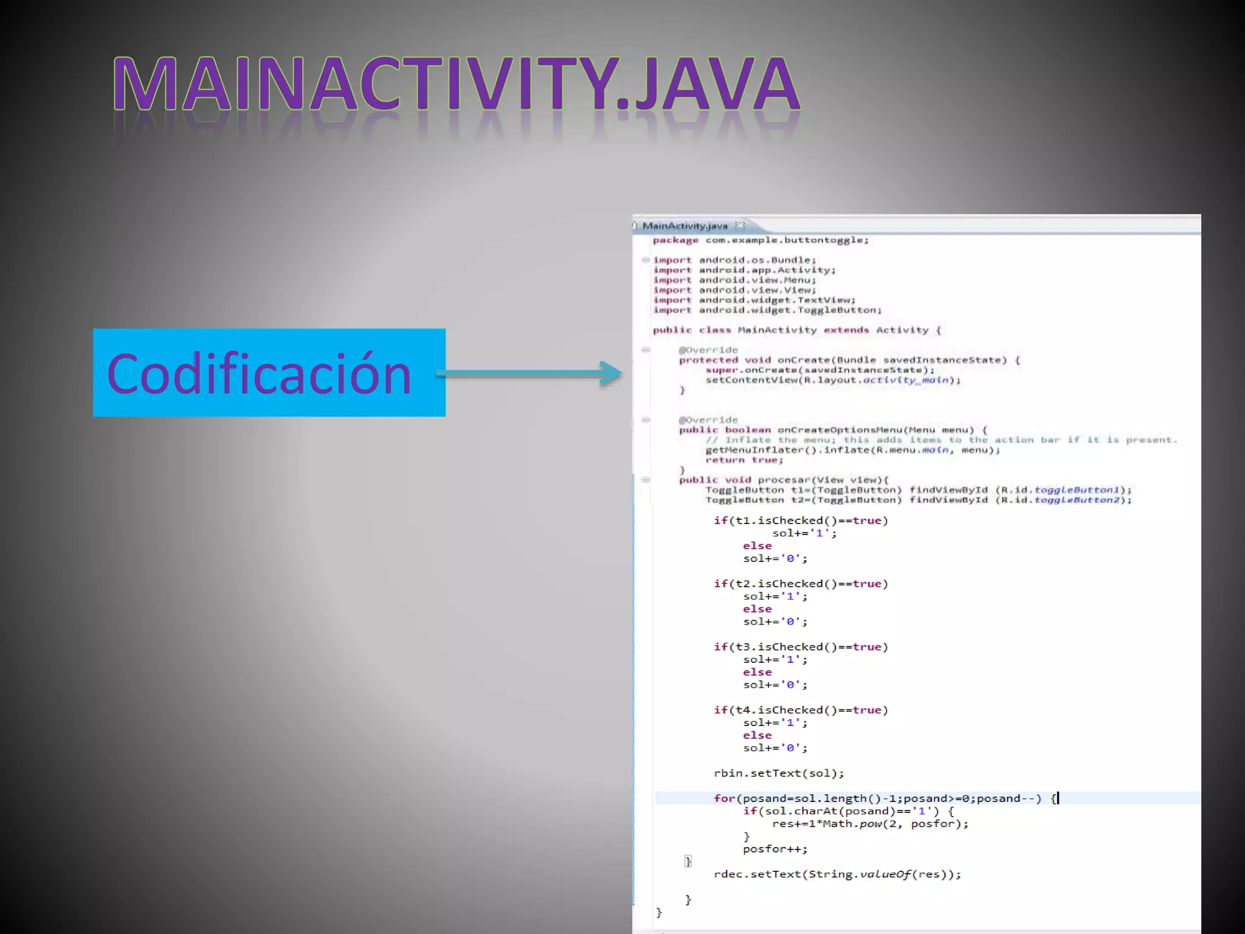This screenshot has width=1245, height=934.
Task: Click the import android.os.Bundle line
Action: point(735,260)
